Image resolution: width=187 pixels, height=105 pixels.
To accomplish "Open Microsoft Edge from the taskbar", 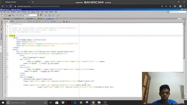I will click(75, 102).
